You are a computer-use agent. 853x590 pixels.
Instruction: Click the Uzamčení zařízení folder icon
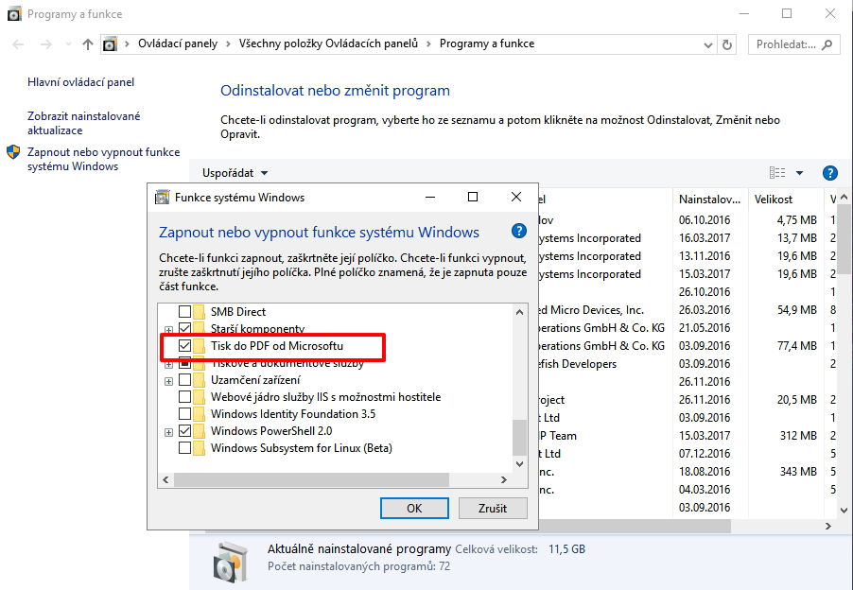[200, 379]
